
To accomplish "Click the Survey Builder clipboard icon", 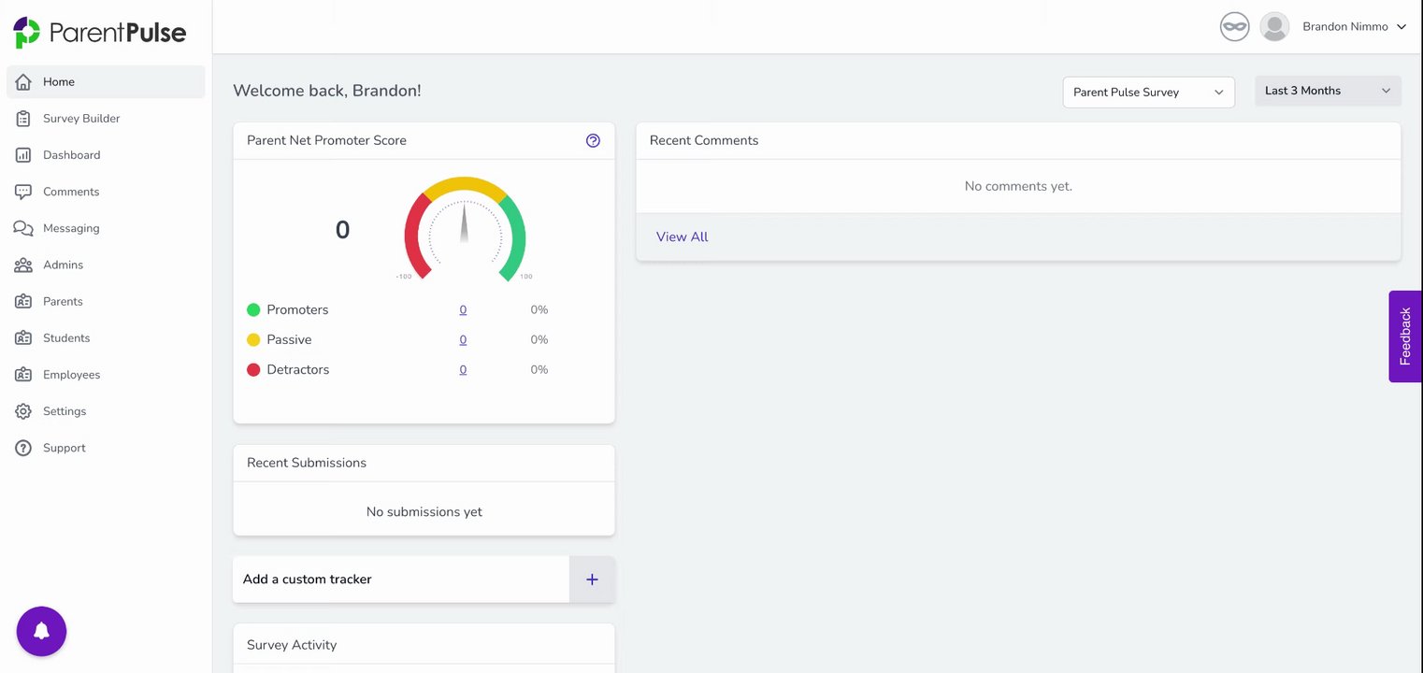I will [x=23, y=119].
